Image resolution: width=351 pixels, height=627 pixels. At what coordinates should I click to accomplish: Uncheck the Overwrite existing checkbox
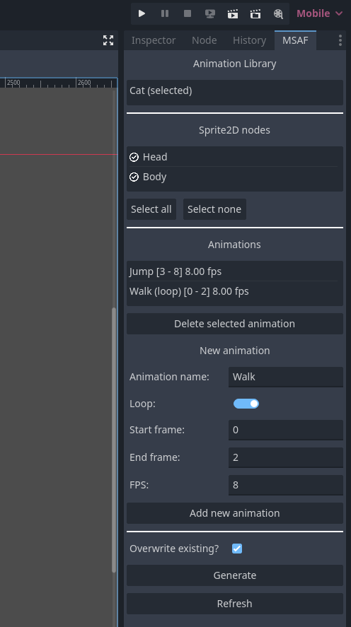pos(237,549)
